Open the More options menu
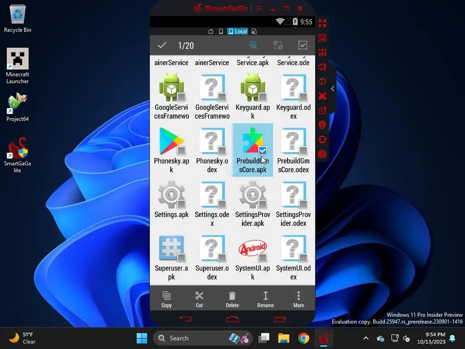Viewport: 465px width, 349px height. (299, 299)
